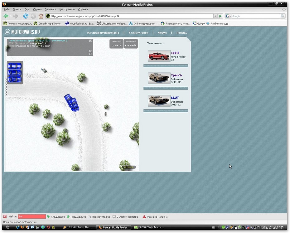This screenshot has height=233, width=290.
Task: Click the Forward navigation arrow
Action: pos(16,16)
